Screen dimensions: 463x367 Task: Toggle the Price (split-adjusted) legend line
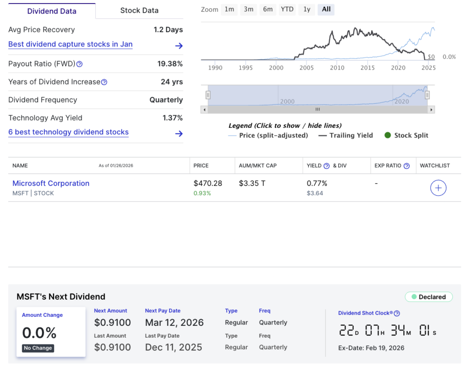(268, 135)
